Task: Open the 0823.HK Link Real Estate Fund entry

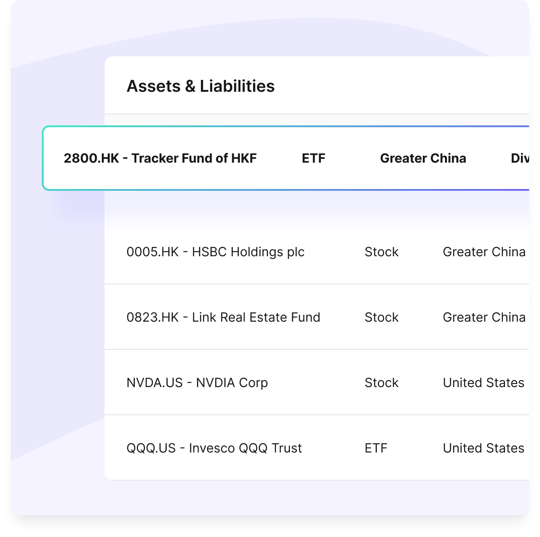Action: [x=224, y=318]
